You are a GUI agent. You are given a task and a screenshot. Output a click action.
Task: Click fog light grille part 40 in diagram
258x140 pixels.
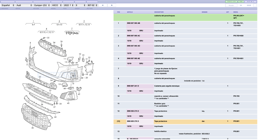[x=69, y=95]
